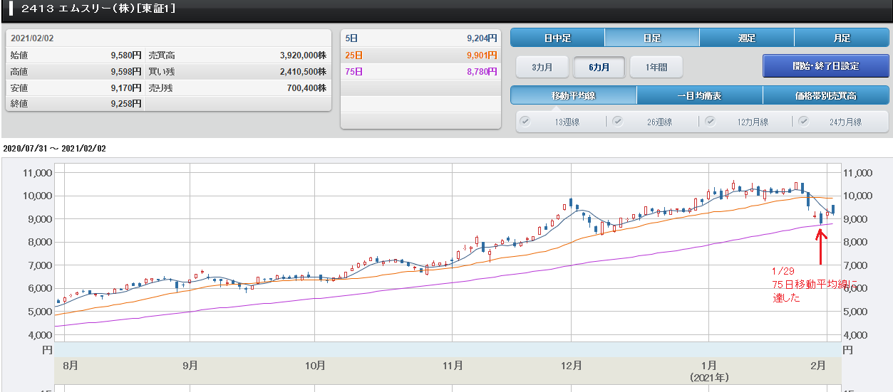Toggle the 24カ月線 checkbox
This screenshot has width=893, height=392.
tap(803, 121)
